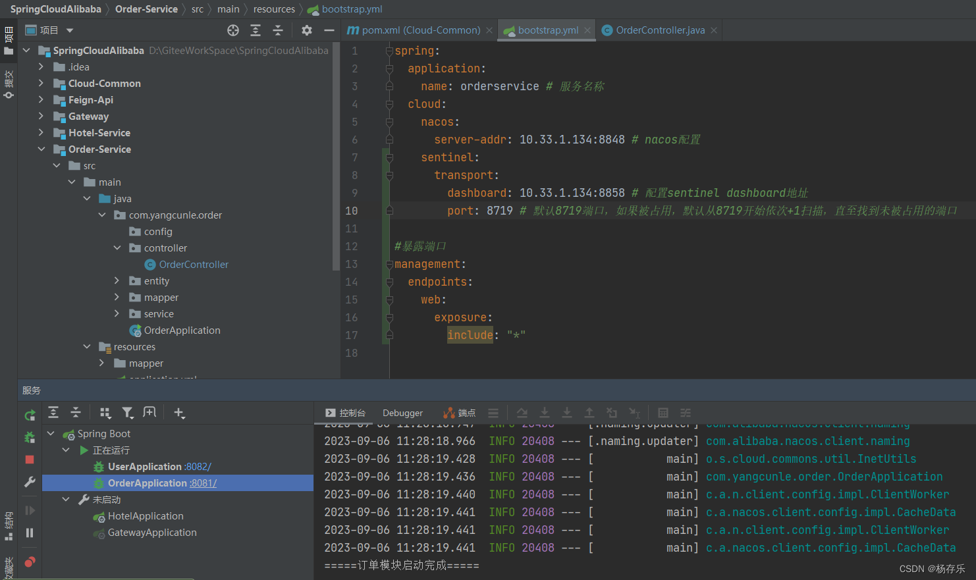Image resolution: width=976 pixels, height=580 pixels.
Task: Open the console layout menu icon
Action: 493,413
